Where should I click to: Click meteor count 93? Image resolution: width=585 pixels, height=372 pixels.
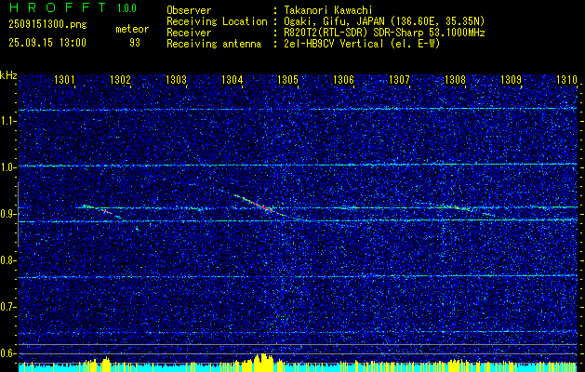(135, 43)
